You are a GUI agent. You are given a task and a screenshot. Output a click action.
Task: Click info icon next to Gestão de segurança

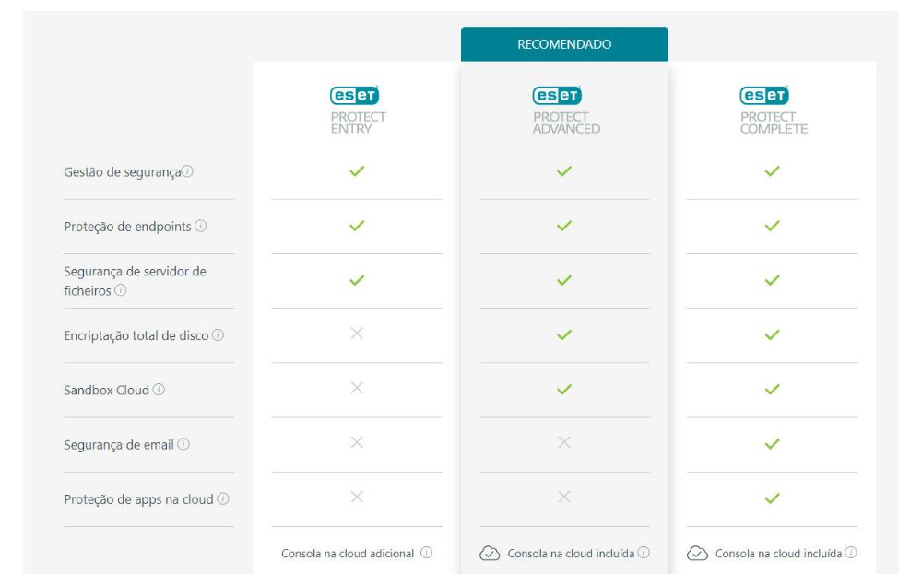[188, 171]
